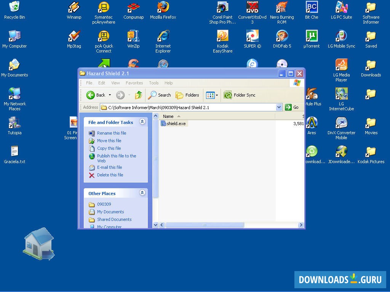Image resolution: width=390 pixels, height=292 pixels.
Task: Collapse the Other Places section
Action: click(142, 192)
